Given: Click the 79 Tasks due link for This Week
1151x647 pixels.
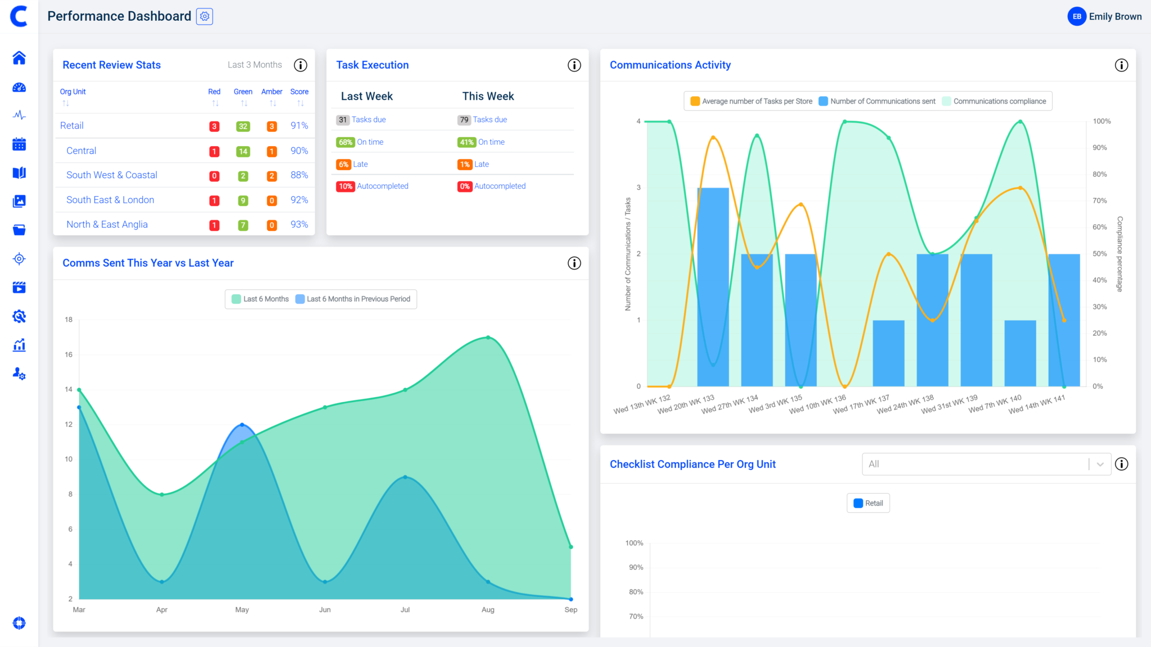Looking at the screenshot, I should pos(481,119).
